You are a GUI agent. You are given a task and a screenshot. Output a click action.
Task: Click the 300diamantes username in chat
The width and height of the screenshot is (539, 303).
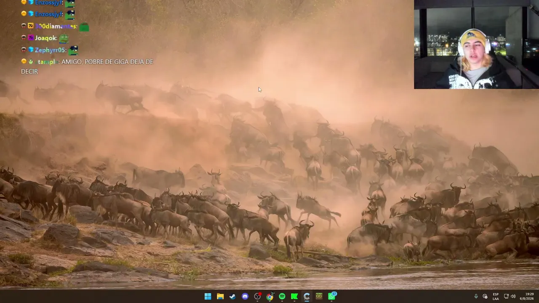[56, 26]
